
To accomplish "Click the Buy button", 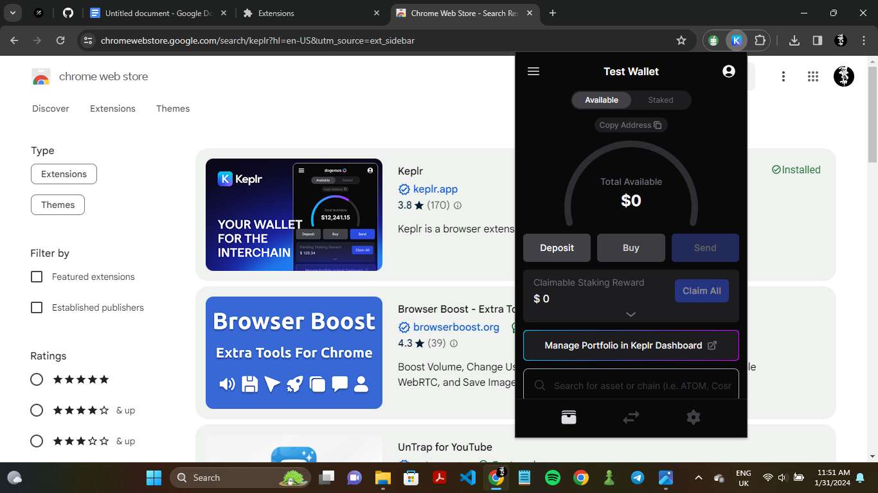I will (631, 248).
